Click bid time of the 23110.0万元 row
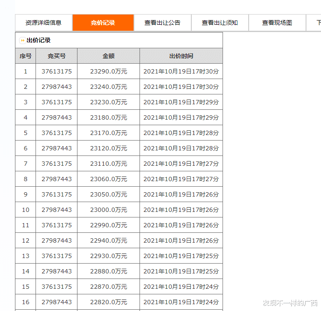 click(181, 164)
